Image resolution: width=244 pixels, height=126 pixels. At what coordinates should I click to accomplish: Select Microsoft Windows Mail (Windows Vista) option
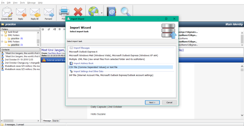pos(113,56)
